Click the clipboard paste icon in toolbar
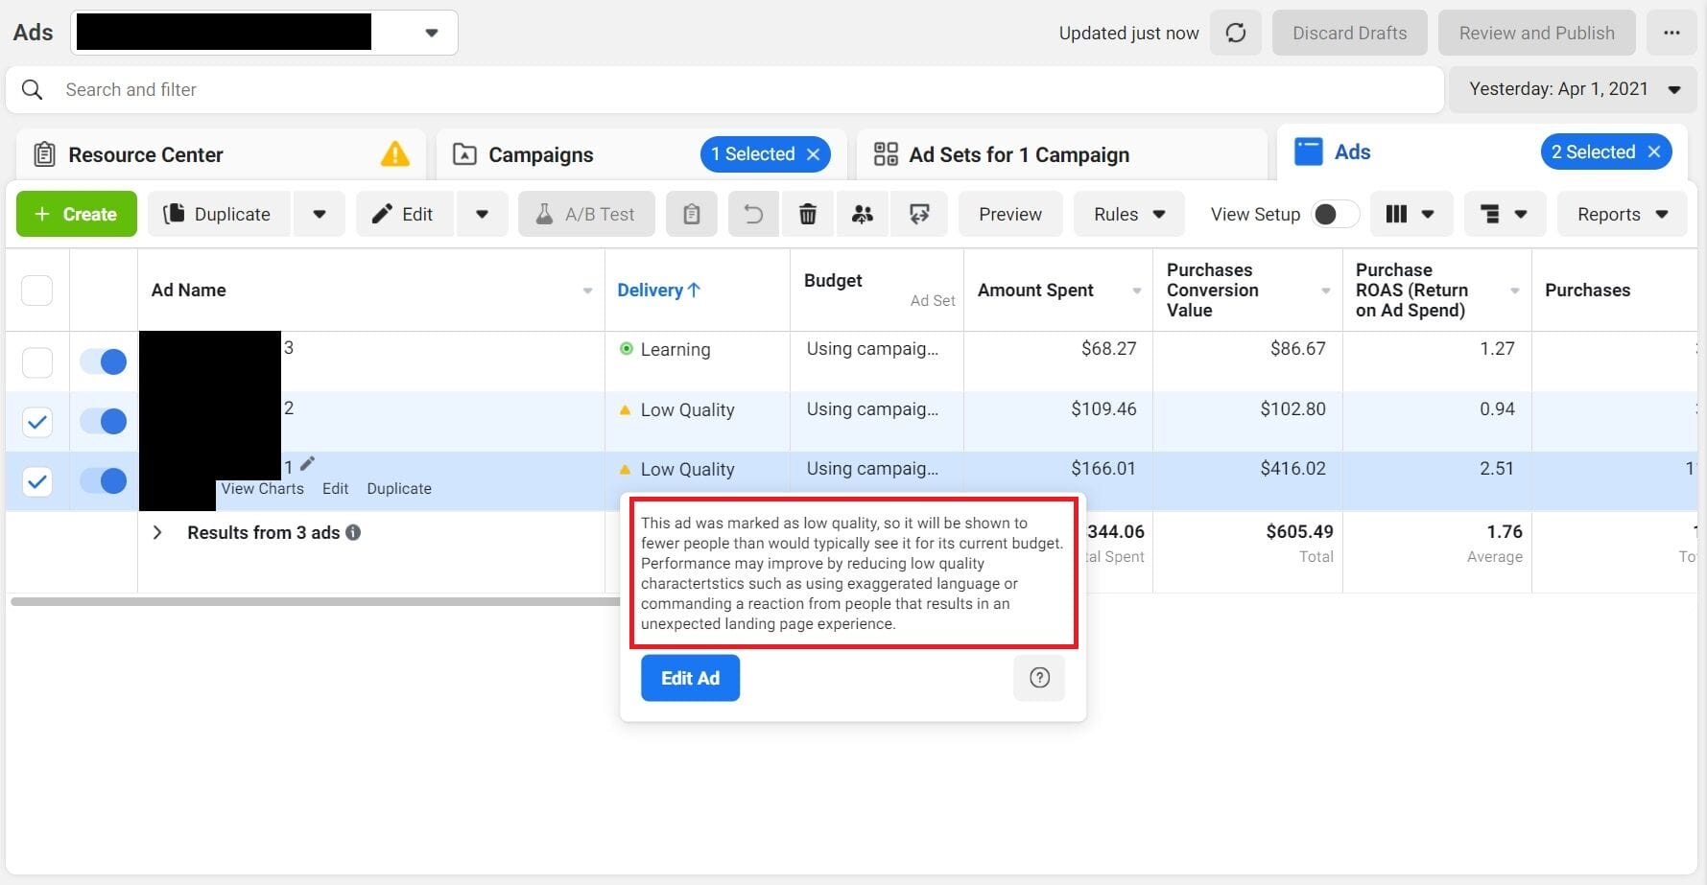 (x=691, y=214)
